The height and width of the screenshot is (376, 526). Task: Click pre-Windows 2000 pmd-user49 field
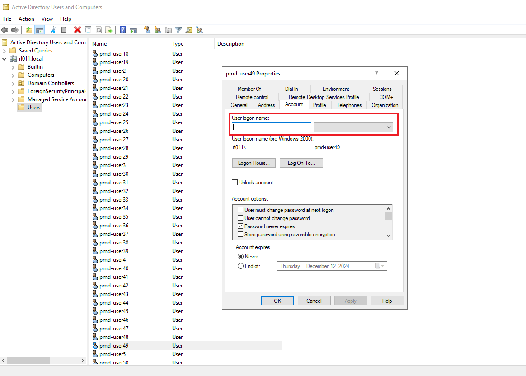pyautogui.click(x=353, y=148)
